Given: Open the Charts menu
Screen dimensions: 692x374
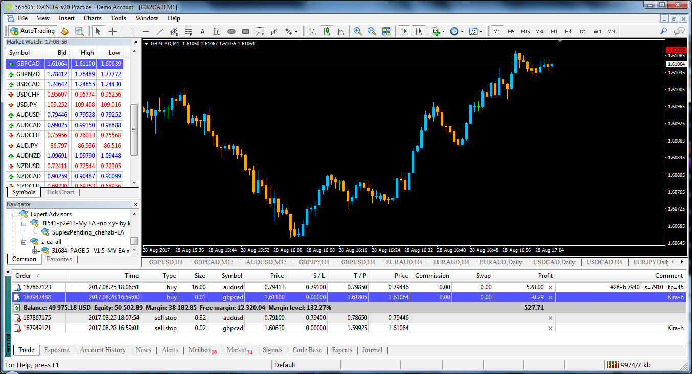Looking at the screenshot, I should click(x=93, y=18).
